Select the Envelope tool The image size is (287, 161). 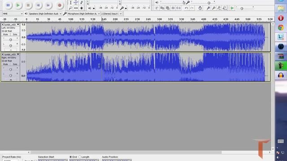[x=76, y=3]
